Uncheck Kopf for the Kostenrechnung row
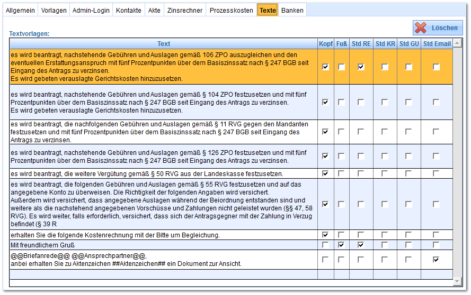 [325, 234]
